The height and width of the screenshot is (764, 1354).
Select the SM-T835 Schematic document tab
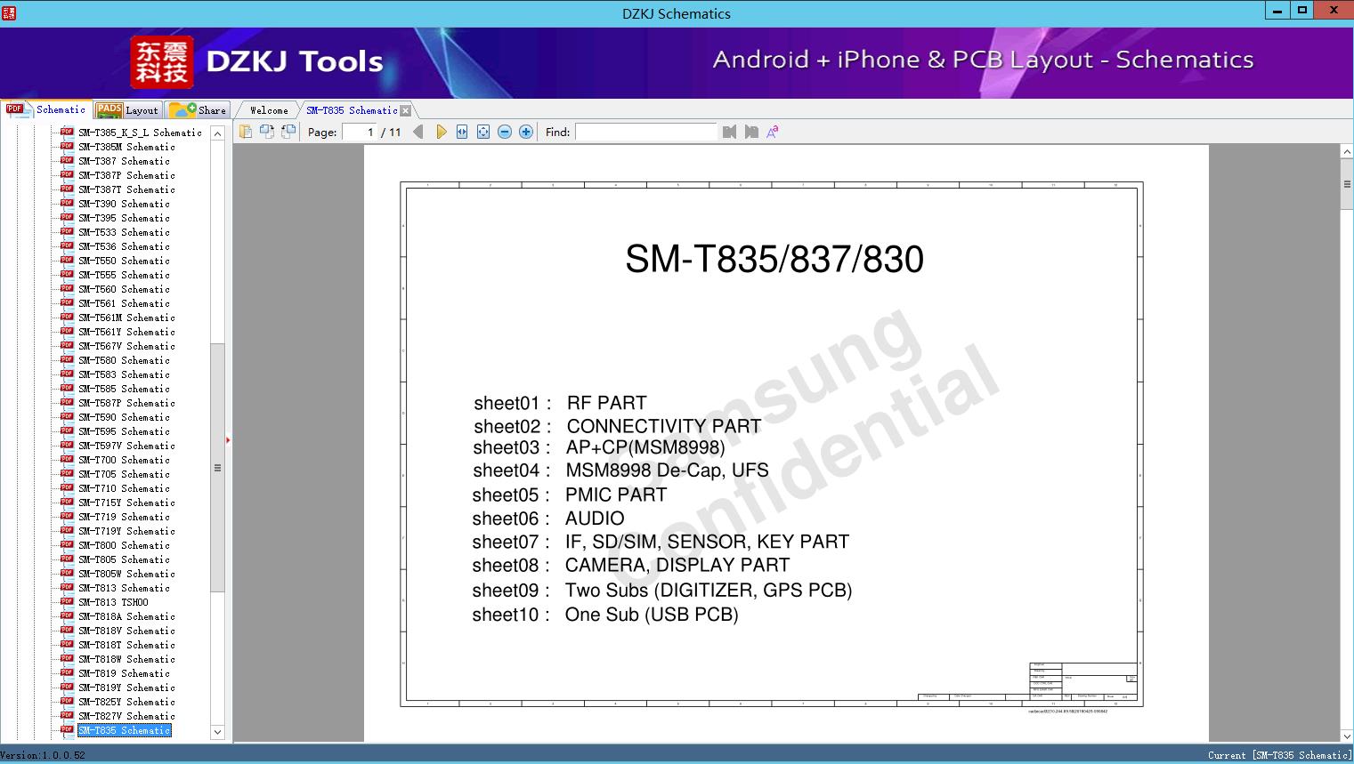352,110
